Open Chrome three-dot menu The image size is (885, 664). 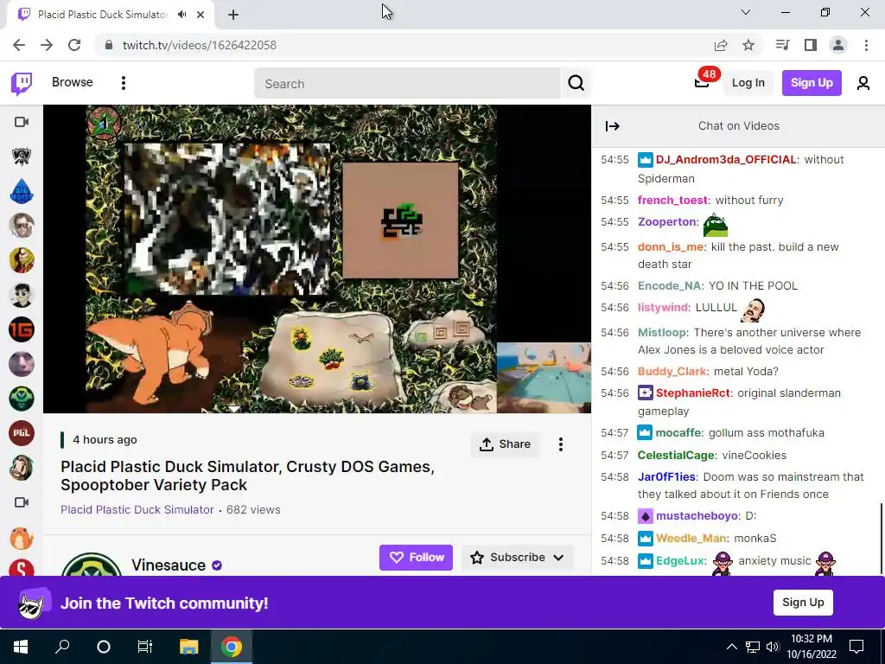pyautogui.click(x=866, y=45)
